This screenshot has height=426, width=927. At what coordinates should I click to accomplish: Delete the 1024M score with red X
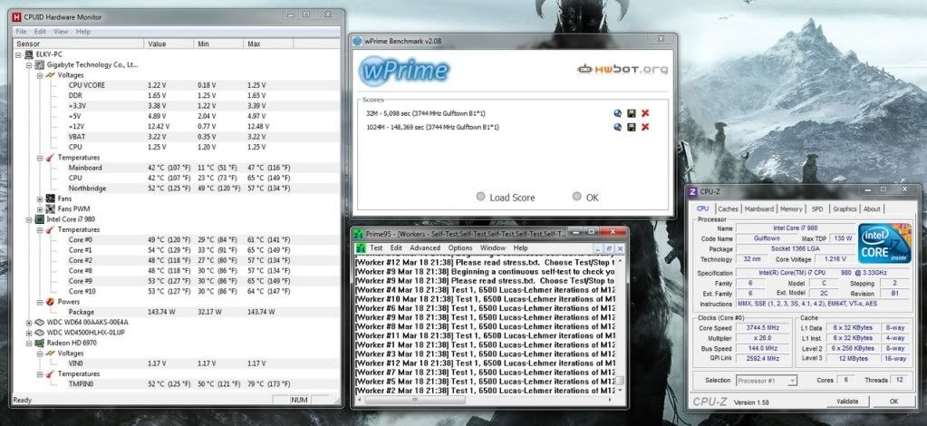coord(645,127)
